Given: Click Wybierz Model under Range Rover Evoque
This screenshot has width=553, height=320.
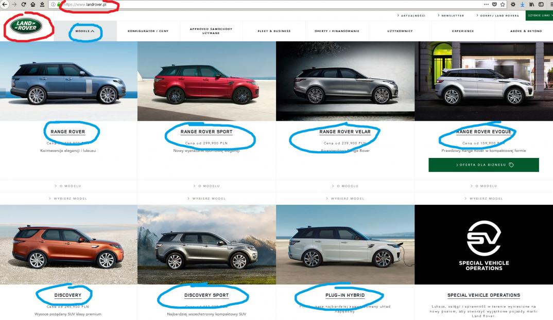Looking at the screenshot, I should coord(483,199).
